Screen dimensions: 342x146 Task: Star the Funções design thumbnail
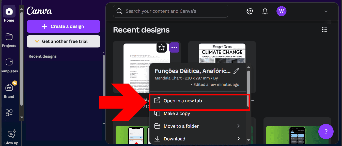point(162,47)
